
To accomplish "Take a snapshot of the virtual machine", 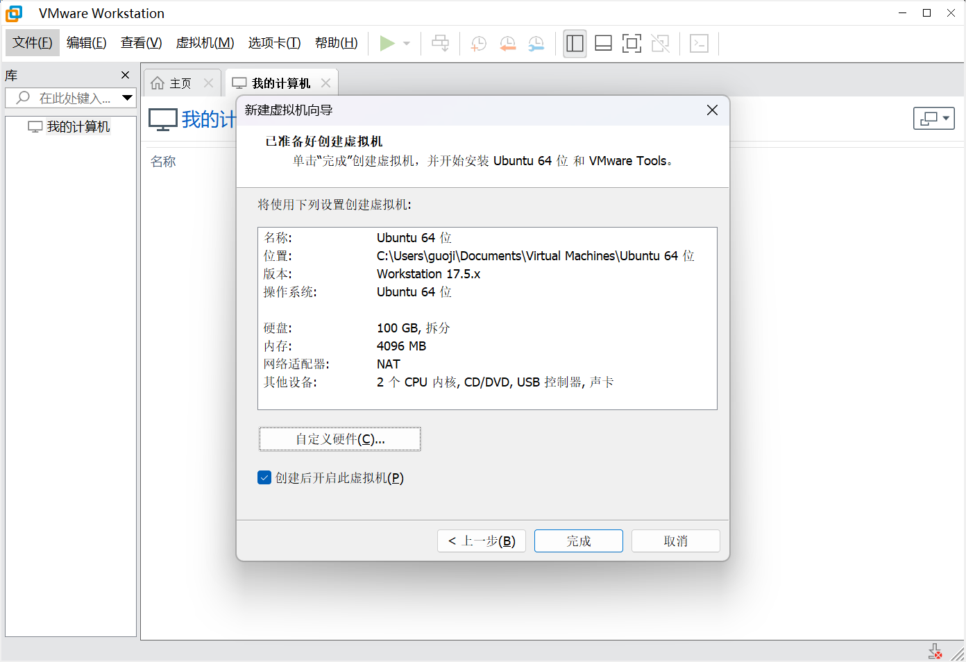I will (x=479, y=43).
